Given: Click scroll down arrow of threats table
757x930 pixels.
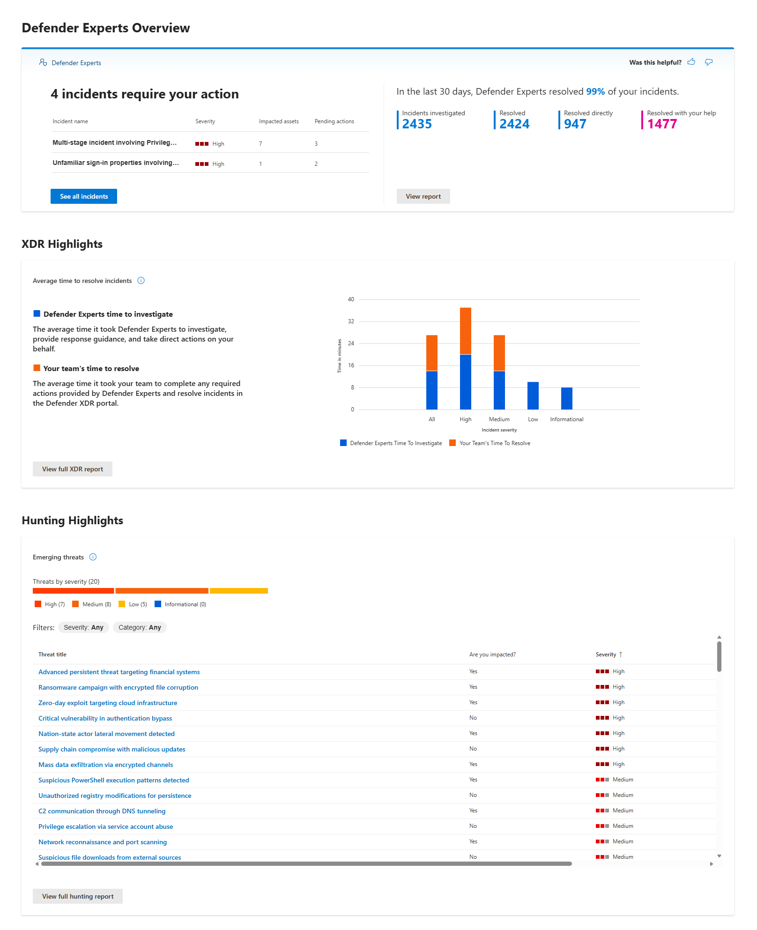Looking at the screenshot, I should point(719,856).
